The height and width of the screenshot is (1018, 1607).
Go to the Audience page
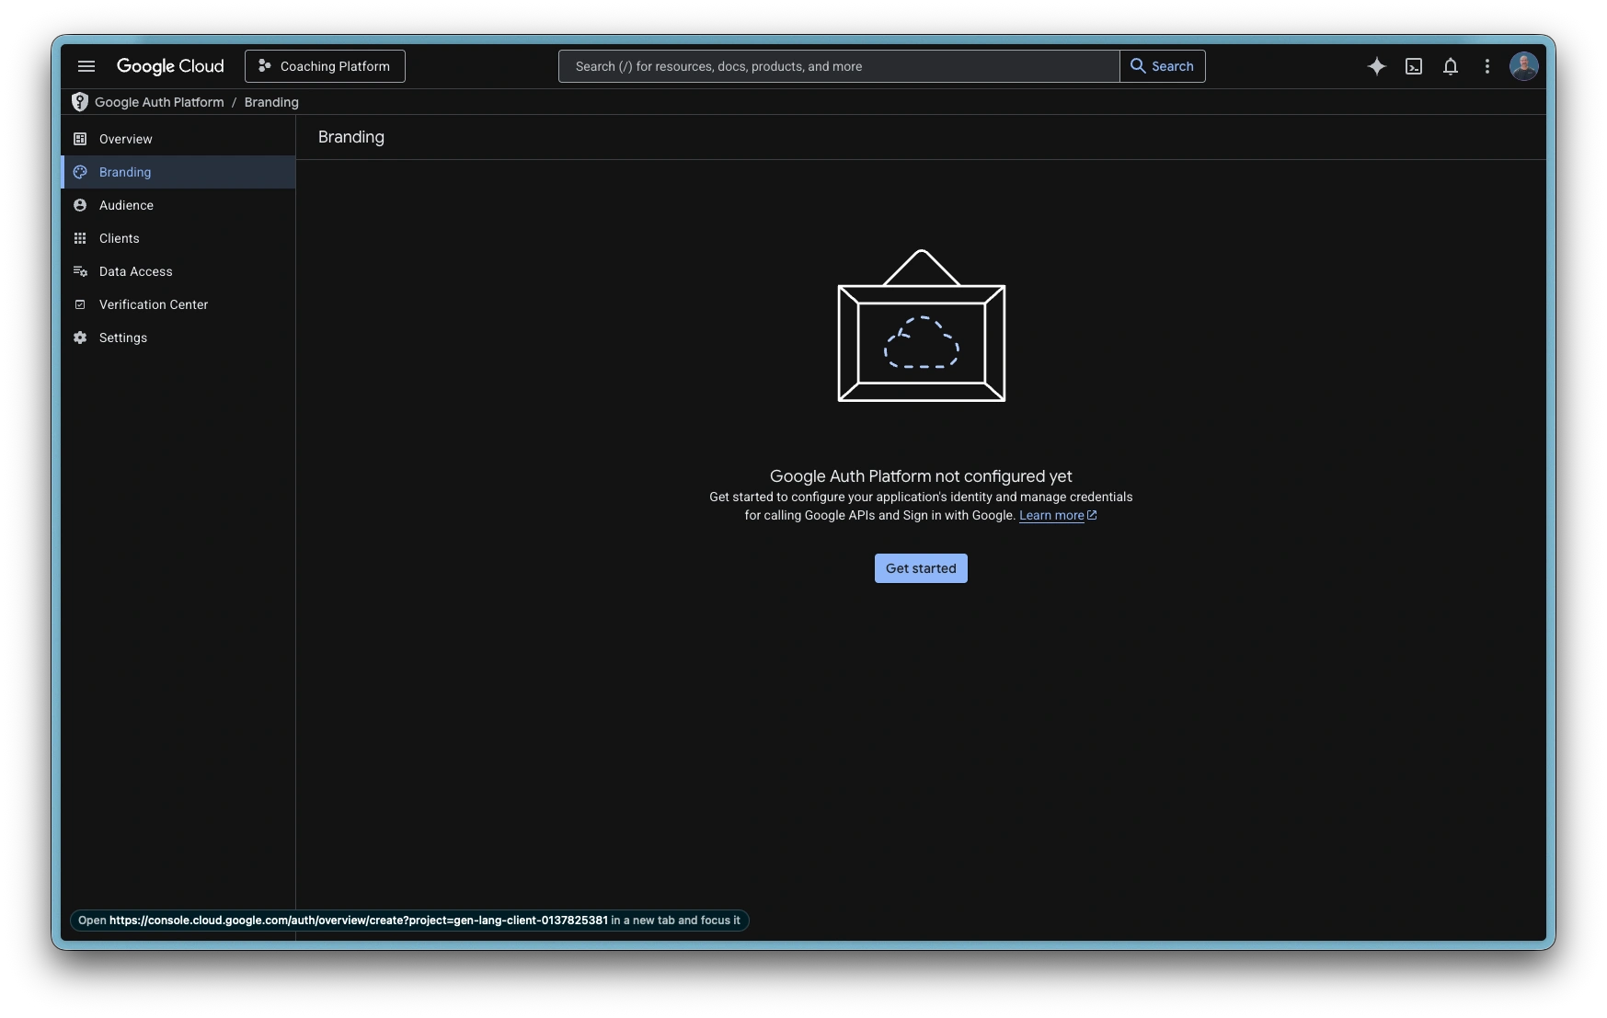[x=126, y=205]
